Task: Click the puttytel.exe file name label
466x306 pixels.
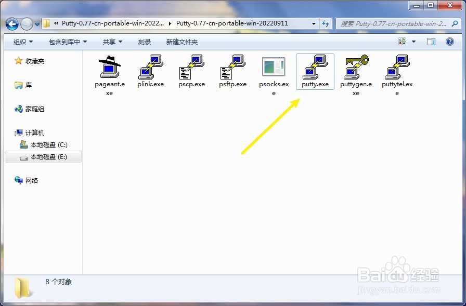Action: [397, 88]
